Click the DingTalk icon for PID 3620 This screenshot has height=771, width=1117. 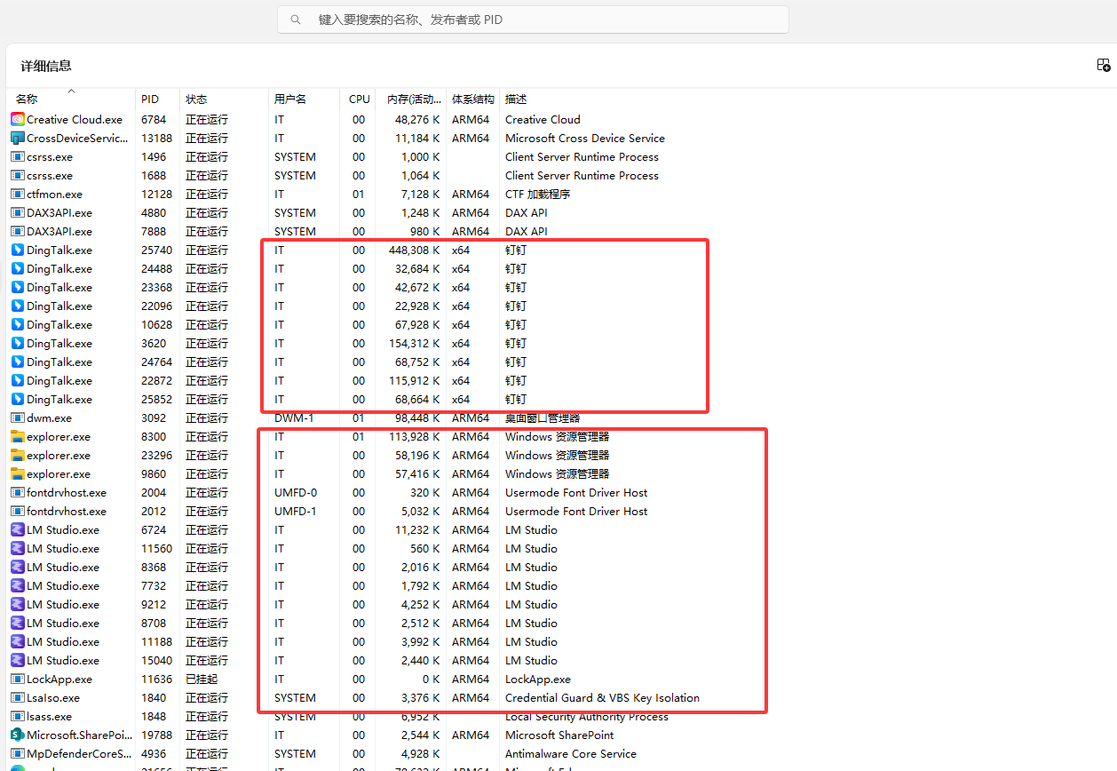[x=18, y=343]
